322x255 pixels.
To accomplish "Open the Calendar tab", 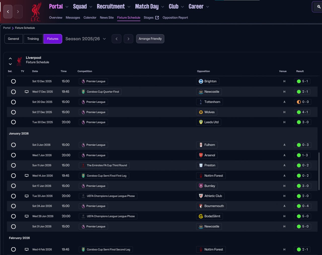I will tap(90, 18).
